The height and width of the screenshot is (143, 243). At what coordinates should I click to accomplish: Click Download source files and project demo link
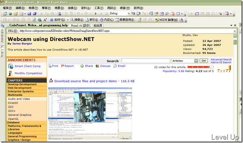(94, 81)
